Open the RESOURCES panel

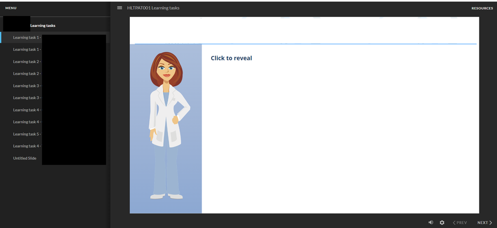[482, 8]
